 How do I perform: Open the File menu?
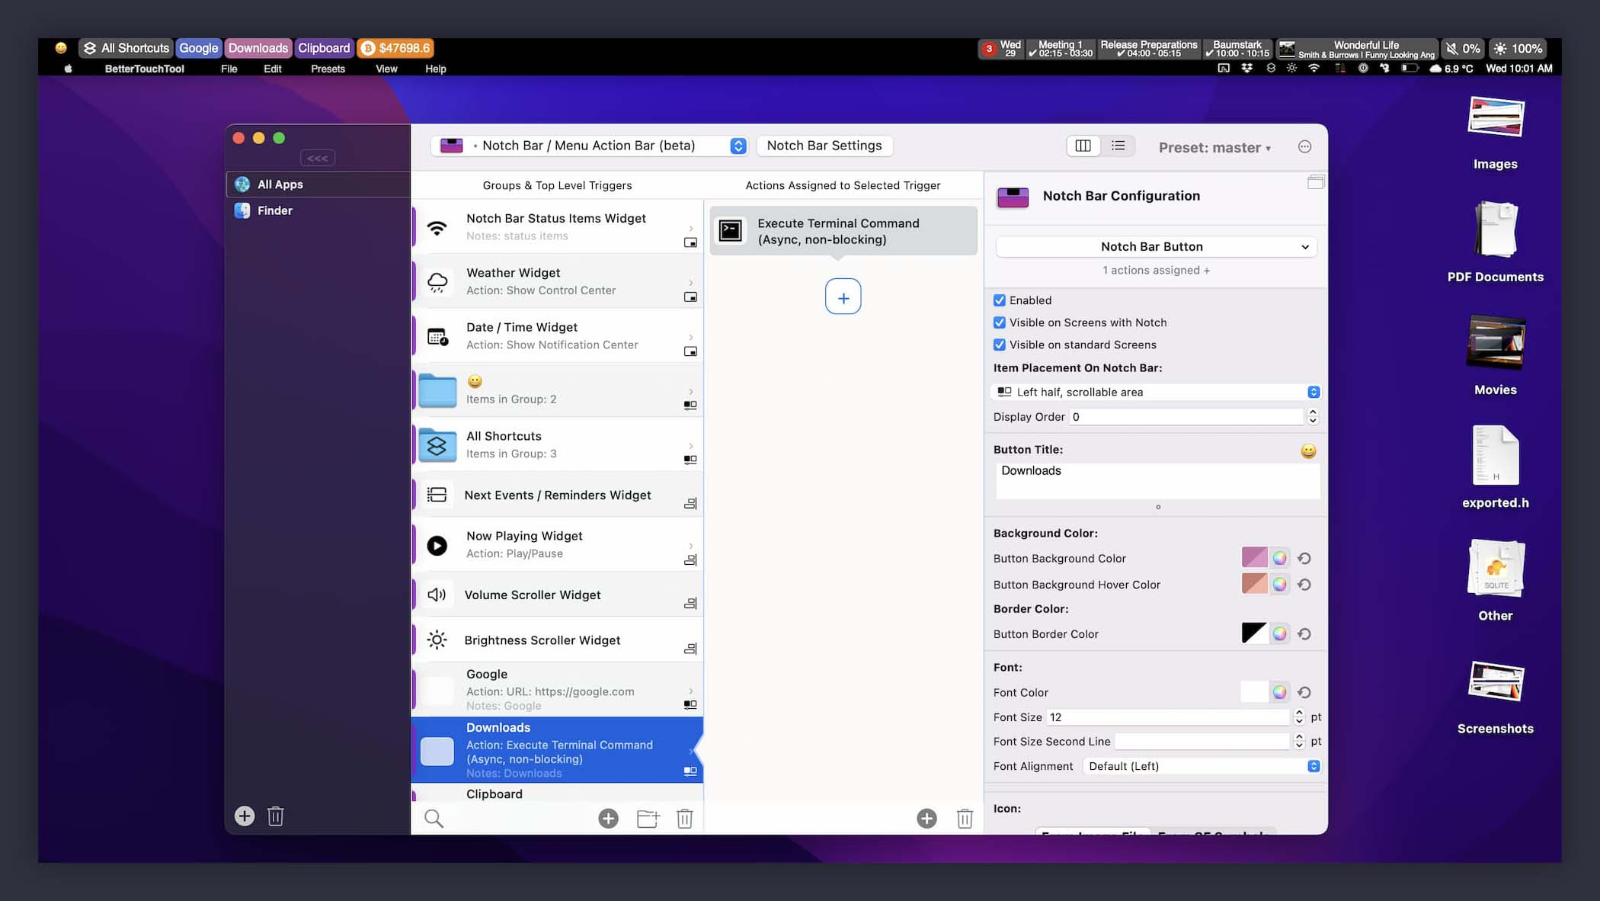click(x=229, y=69)
